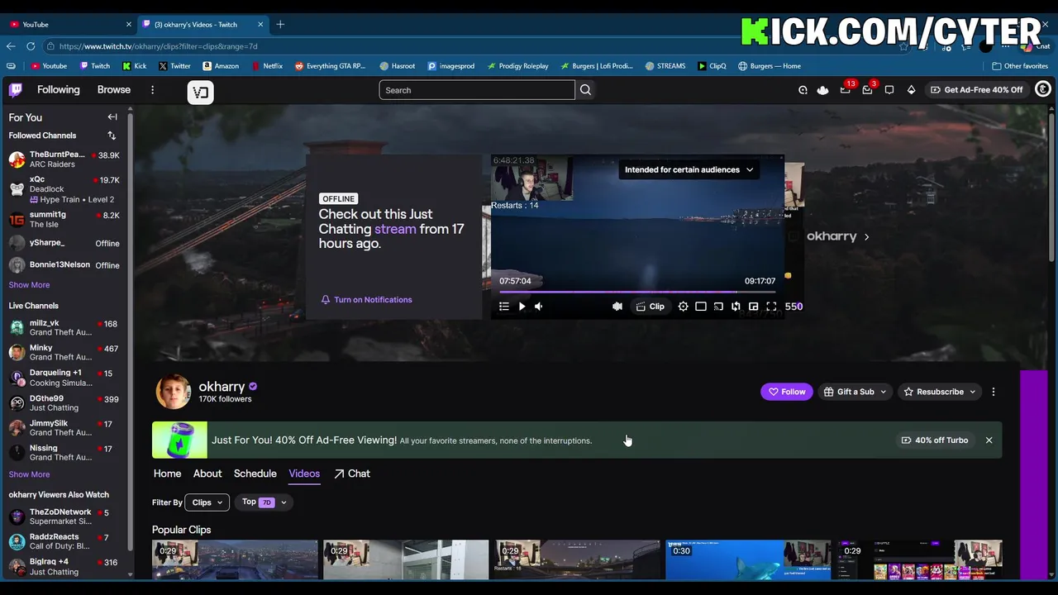Toggle fullscreen in the video player

771,307
